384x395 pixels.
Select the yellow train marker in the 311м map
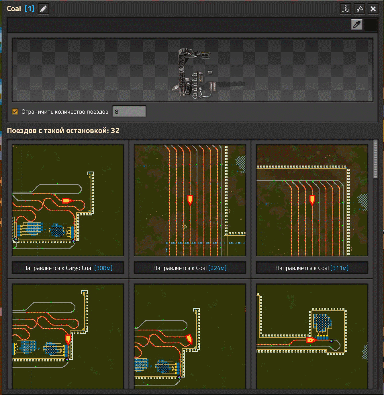(x=312, y=200)
